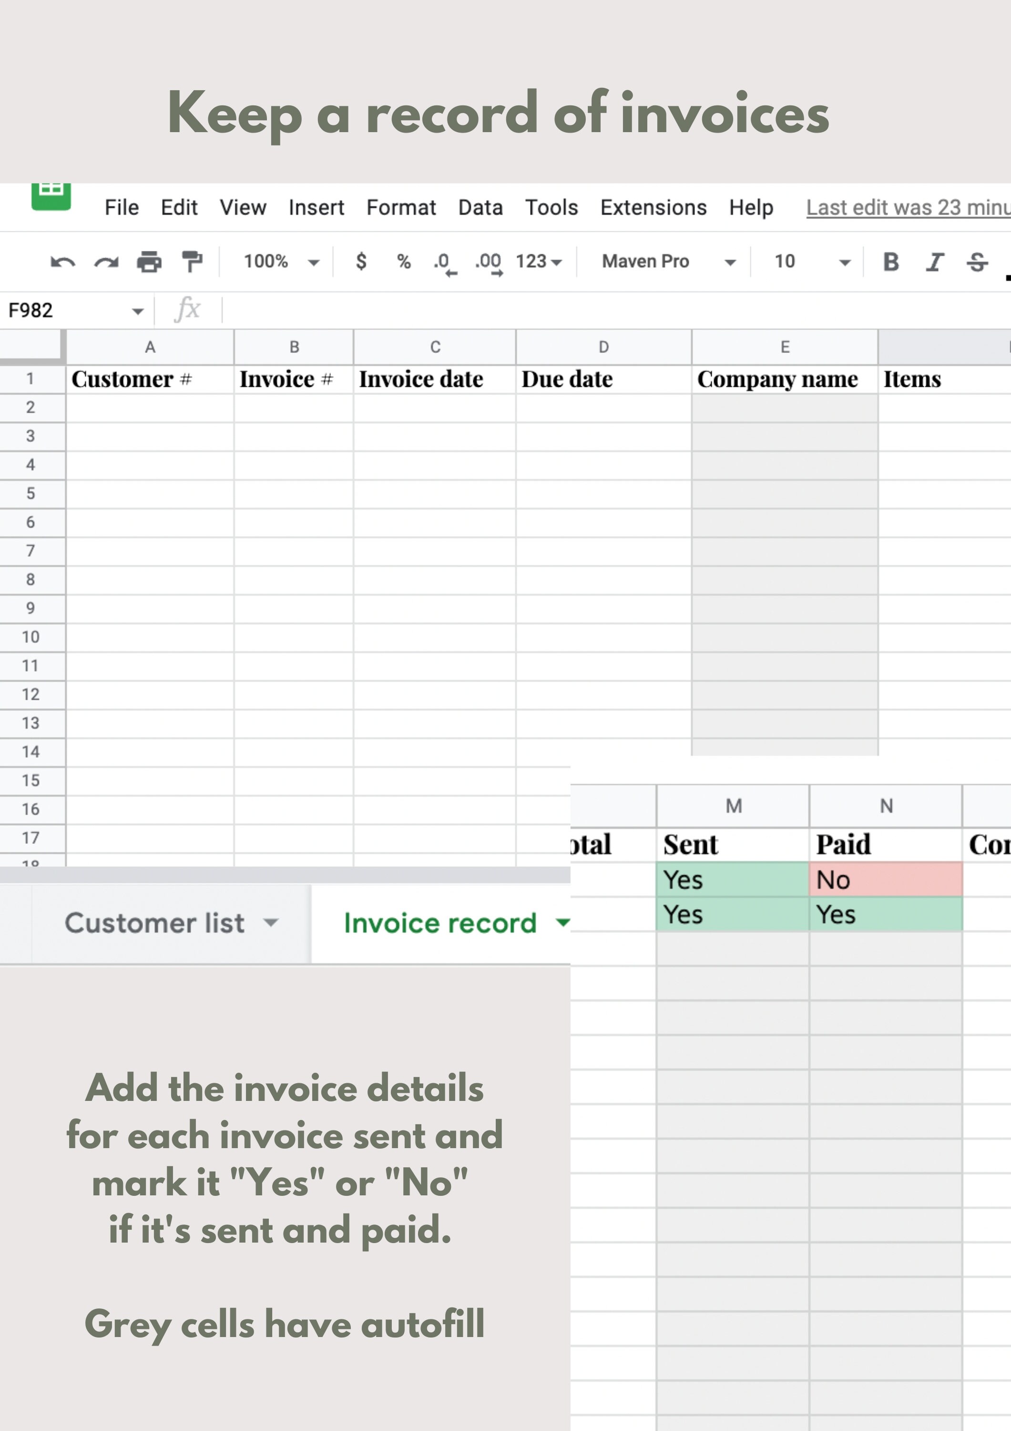This screenshot has height=1431, width=1011.
Task: Redo the last action
Action: 105,262
